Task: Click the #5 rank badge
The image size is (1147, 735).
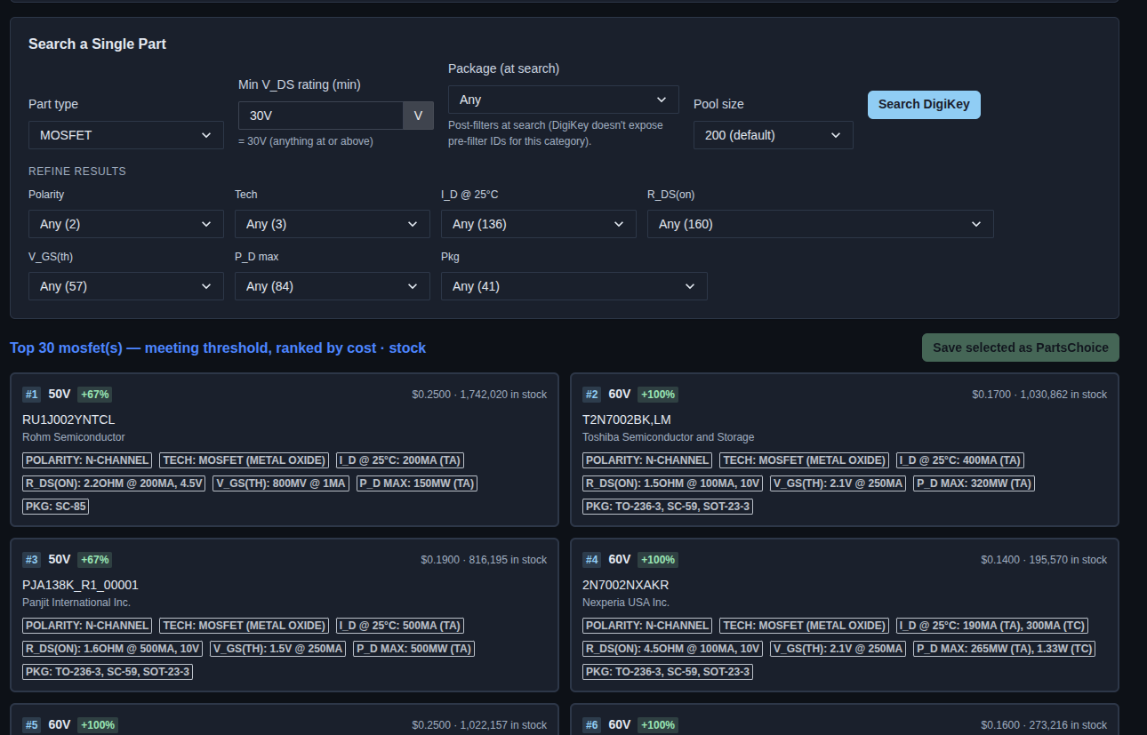Action: [x=32, y=725]
